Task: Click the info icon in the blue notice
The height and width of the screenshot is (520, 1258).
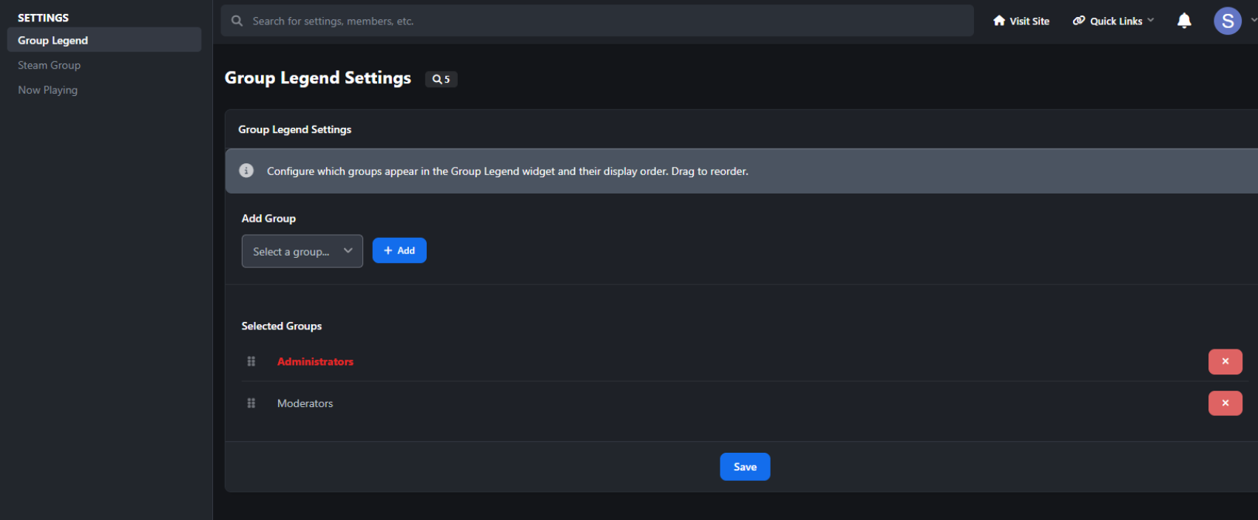Action: pyautogui.click(x=246, y=171)
